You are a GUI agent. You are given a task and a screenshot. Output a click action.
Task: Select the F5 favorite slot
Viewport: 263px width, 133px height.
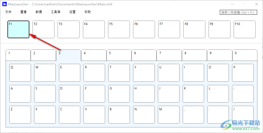[119, 29]
